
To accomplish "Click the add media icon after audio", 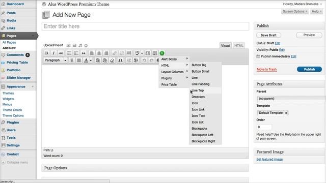I will [x=86, y=45].
